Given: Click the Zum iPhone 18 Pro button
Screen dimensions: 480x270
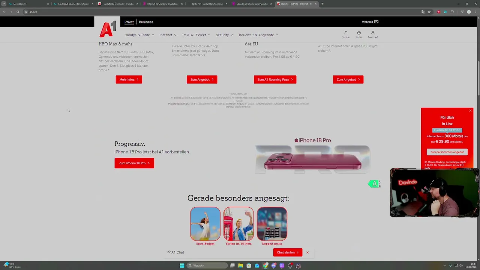Looking at the screenshot, I should tap(134, 163).
